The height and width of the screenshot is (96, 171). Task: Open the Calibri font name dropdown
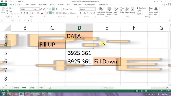(33, 9)
